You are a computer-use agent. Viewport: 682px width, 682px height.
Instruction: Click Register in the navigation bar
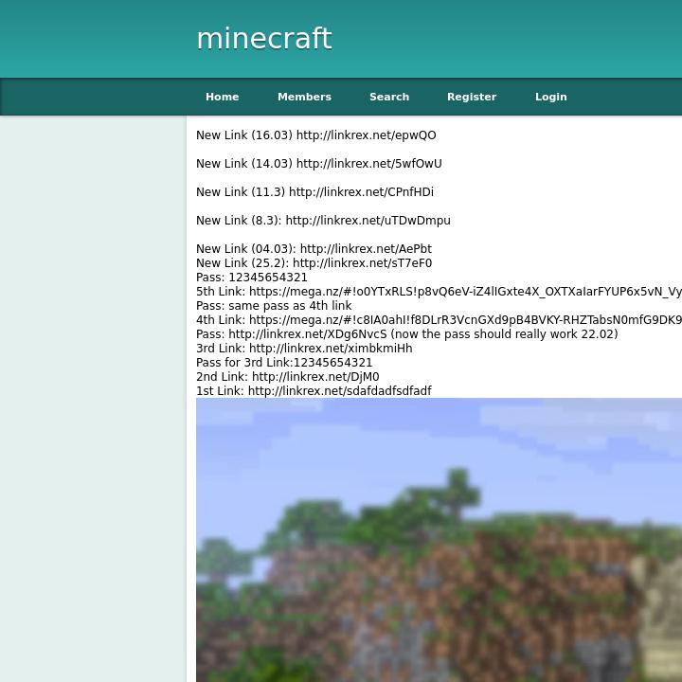click(471, 97)
